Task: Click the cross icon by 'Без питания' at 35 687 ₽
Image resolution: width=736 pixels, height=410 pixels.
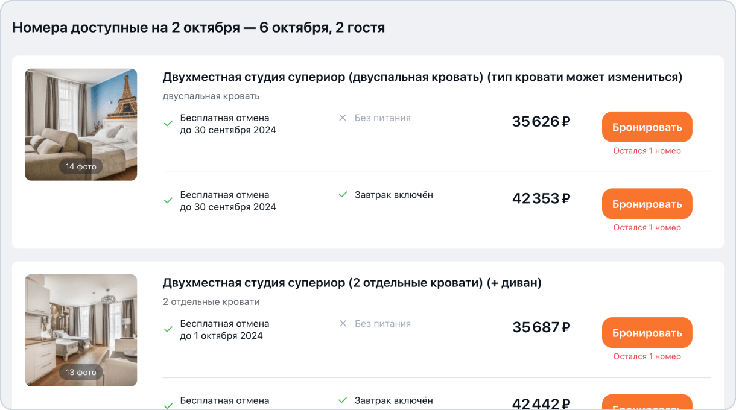Action: (343, 323)
